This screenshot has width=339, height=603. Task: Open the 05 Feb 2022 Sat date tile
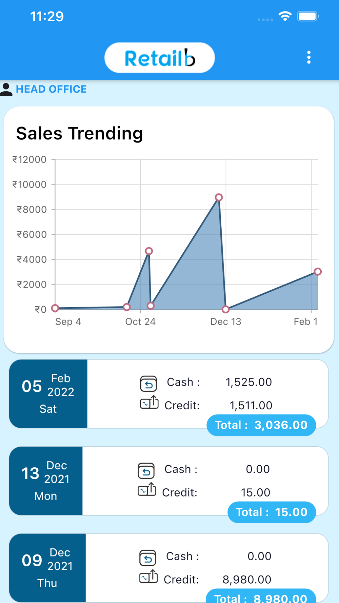(48, 394)
